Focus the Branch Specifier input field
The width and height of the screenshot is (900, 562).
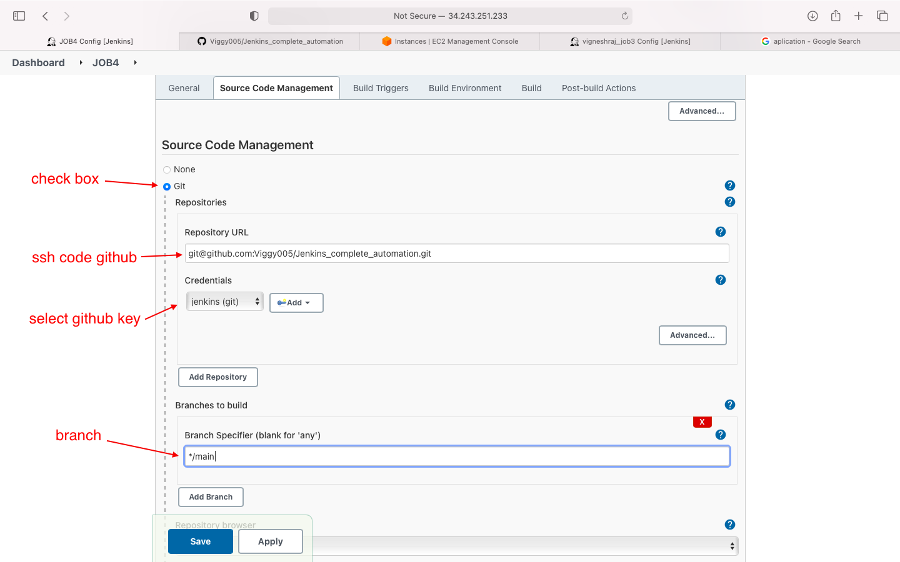click(x=457, y=456)
